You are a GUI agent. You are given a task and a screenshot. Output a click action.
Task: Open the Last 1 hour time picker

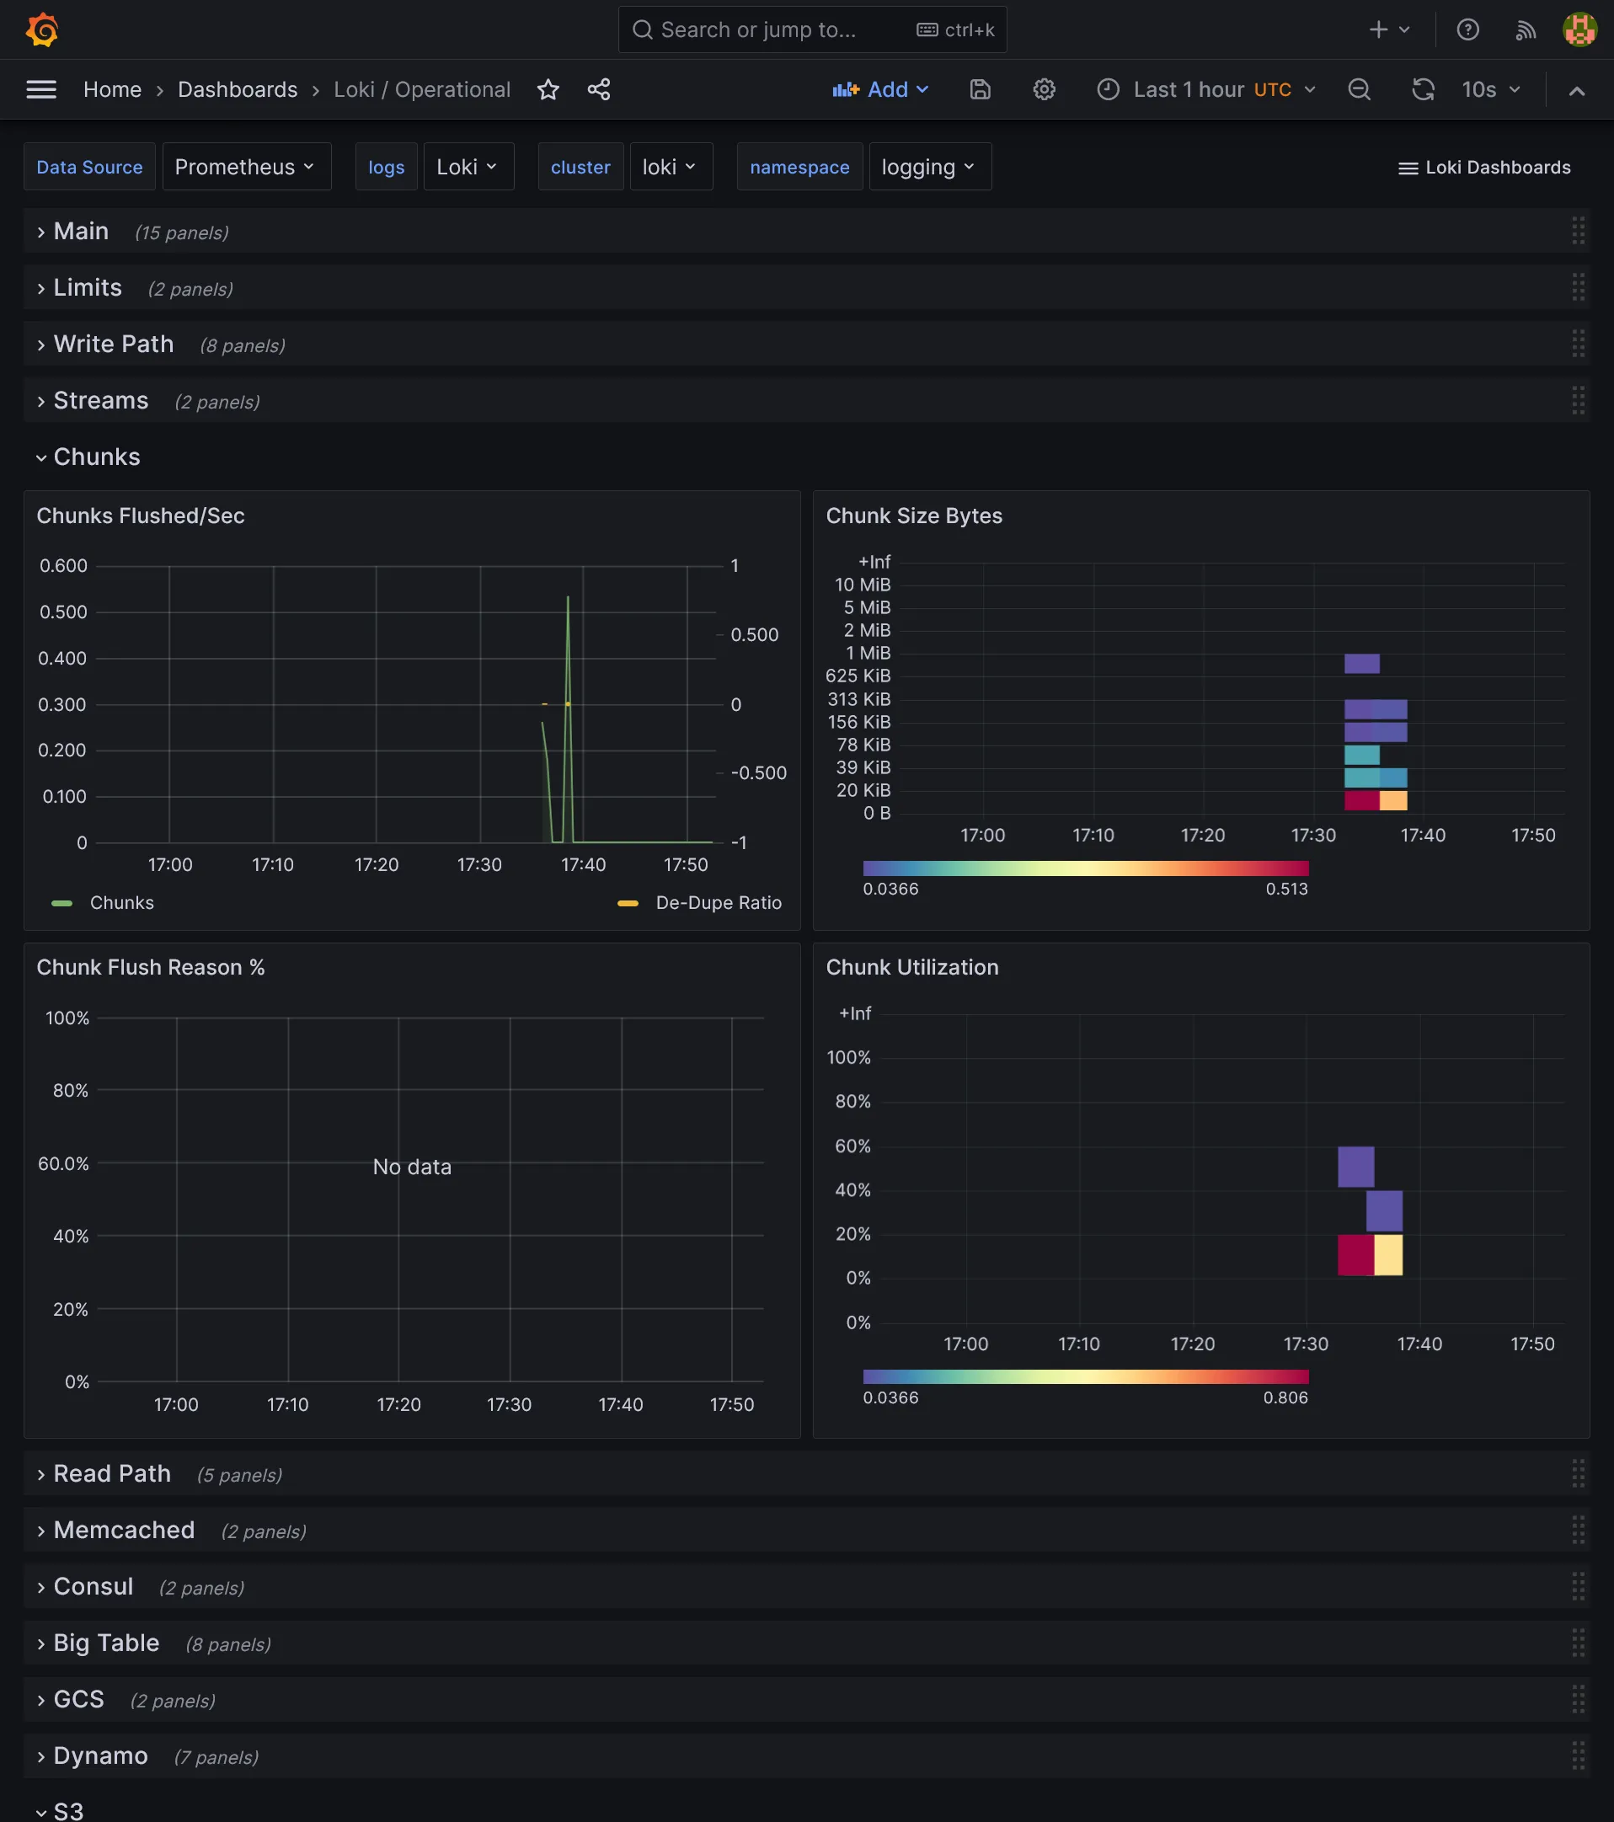coord(1205,89)
